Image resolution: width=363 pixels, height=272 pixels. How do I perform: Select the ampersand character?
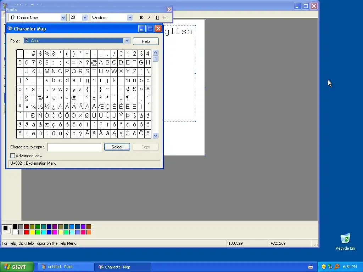point(54,54)
